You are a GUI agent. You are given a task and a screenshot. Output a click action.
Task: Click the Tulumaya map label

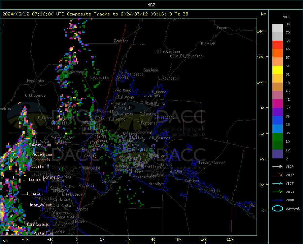[x=126, y=97]
